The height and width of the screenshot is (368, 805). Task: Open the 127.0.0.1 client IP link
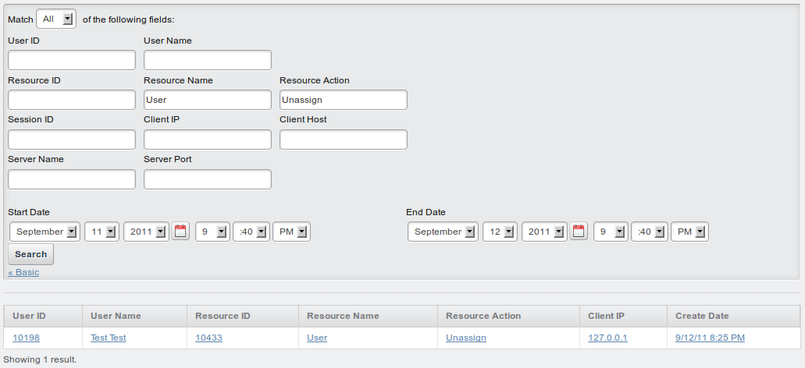[x=608, y=338]
